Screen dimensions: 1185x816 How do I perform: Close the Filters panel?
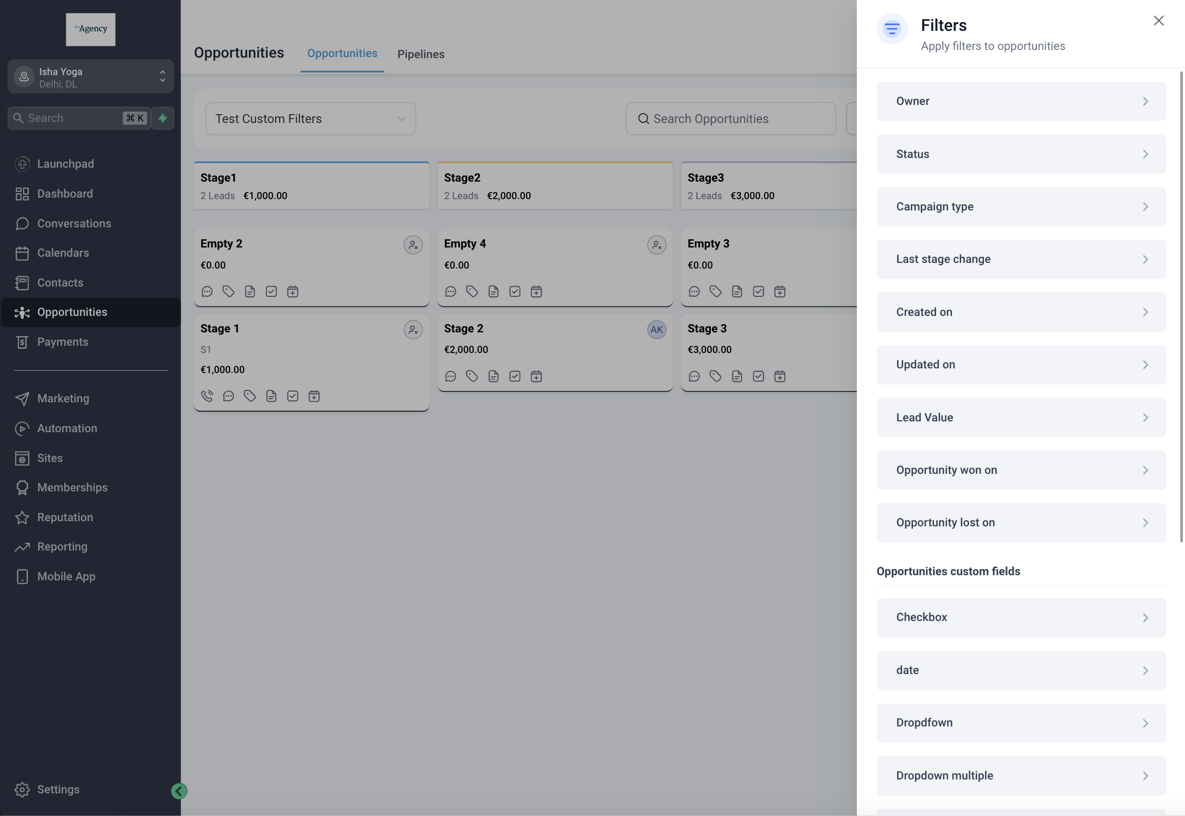pyautogui.click(x=1158, y=21)
